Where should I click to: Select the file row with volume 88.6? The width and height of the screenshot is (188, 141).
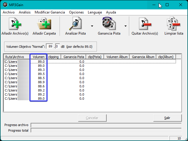pyautogui.click(x=90, y=86)
